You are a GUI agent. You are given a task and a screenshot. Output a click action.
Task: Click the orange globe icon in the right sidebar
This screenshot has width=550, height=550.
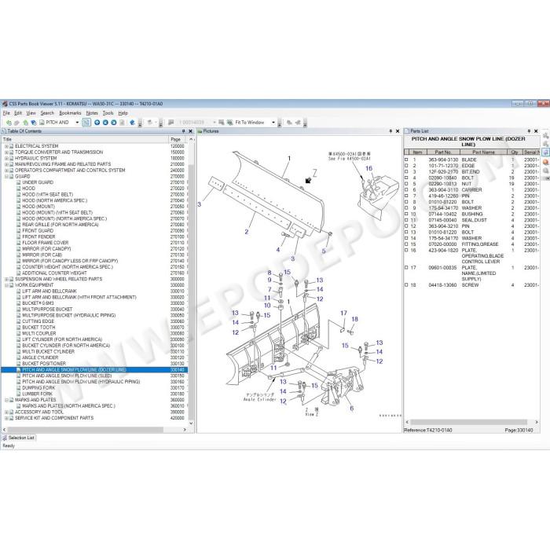coord(545,162)
